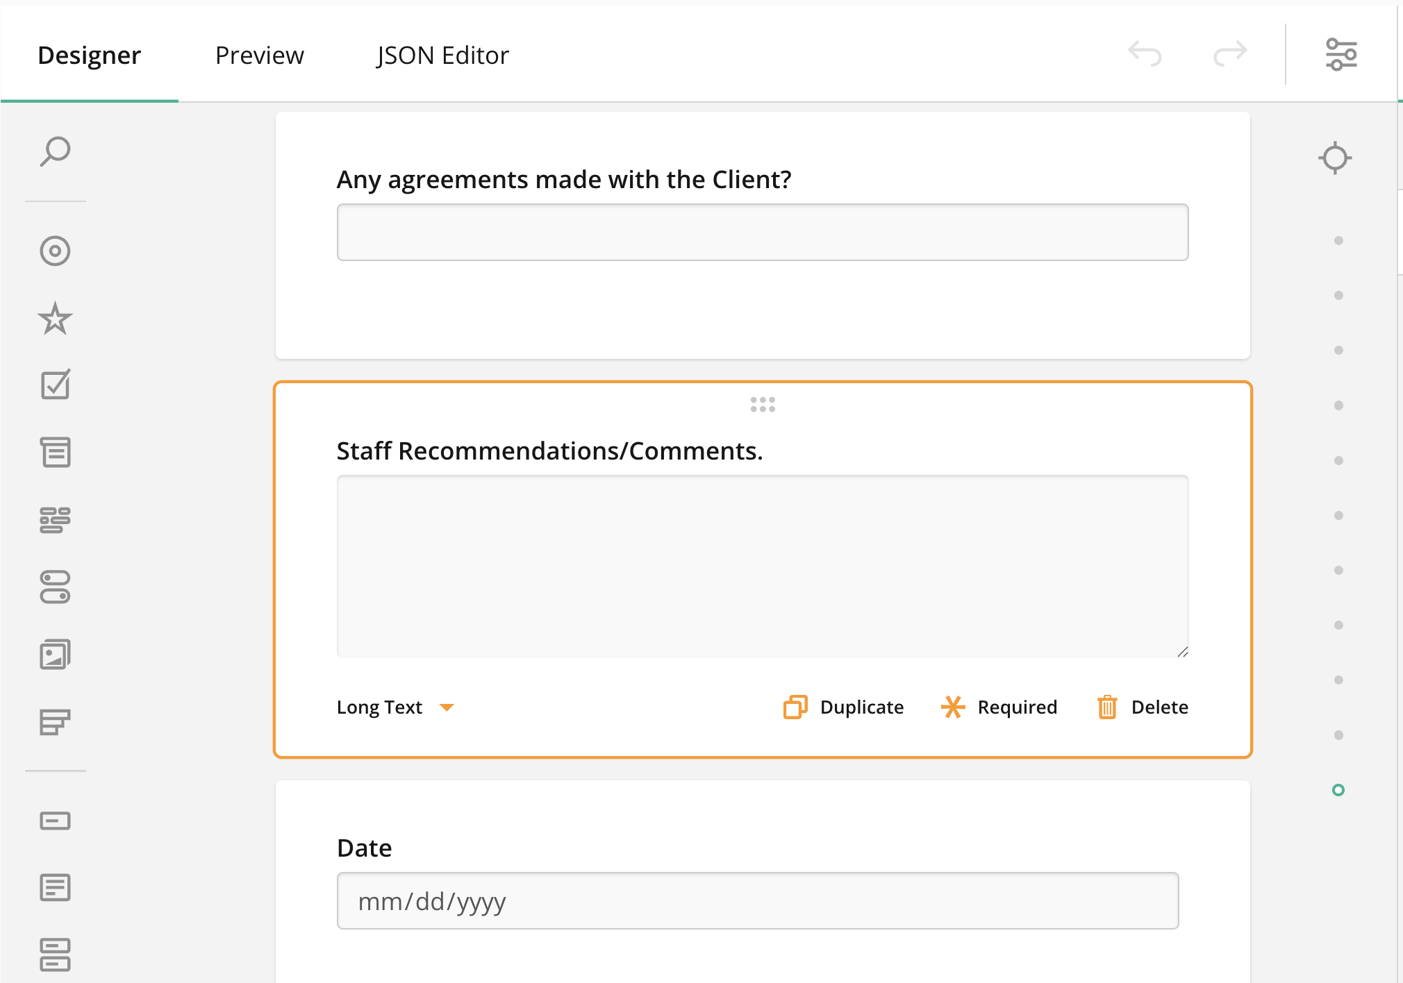Open the Long Text type dropdown

pyautogui.click(x=395, y=707)
